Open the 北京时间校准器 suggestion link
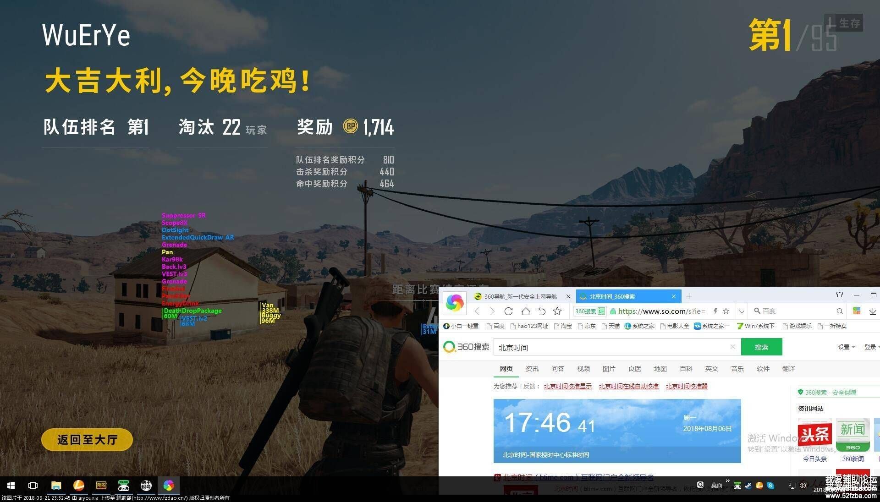Screen dimensions: 880x502 (686, 386)
